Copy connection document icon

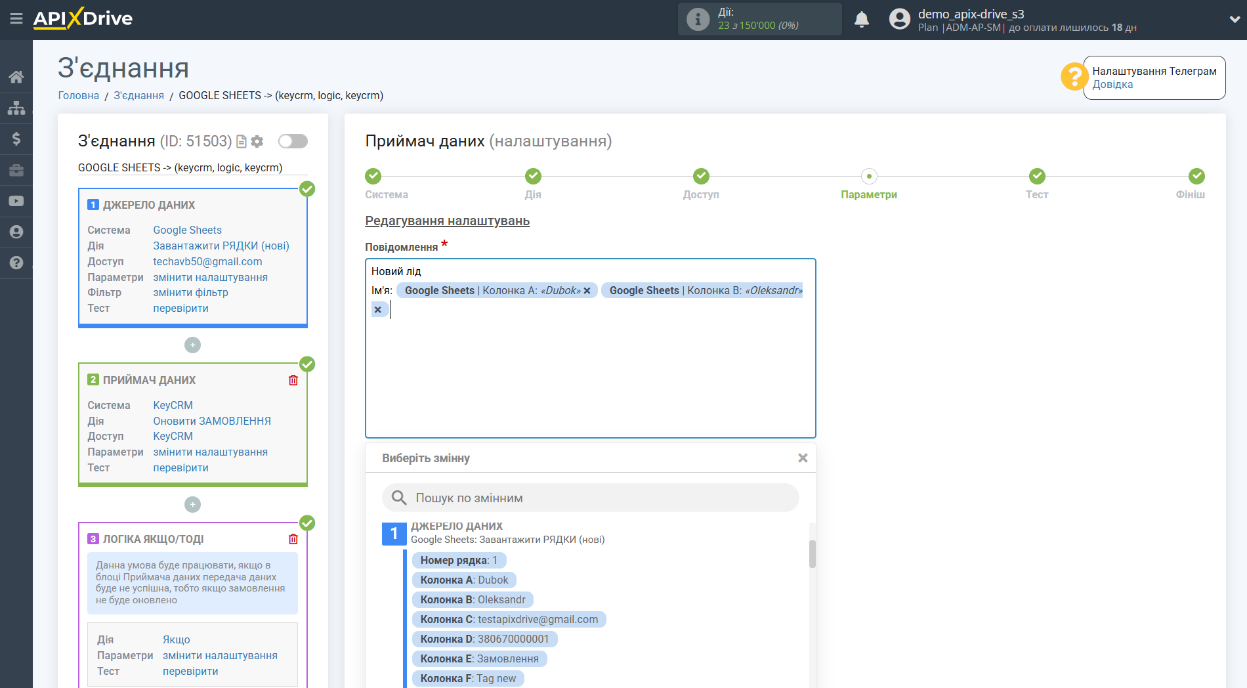[x=242, y=141]
